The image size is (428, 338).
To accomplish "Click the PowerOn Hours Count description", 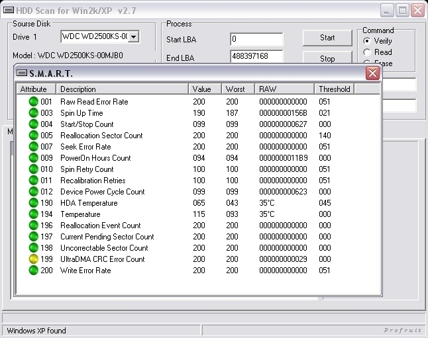I will (95, 158).
